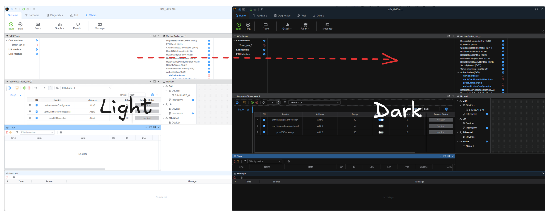The image size is (549, 215).
Task: Select SIMULATE_0 device in light Network tree
Action: [x=180, y=95]
